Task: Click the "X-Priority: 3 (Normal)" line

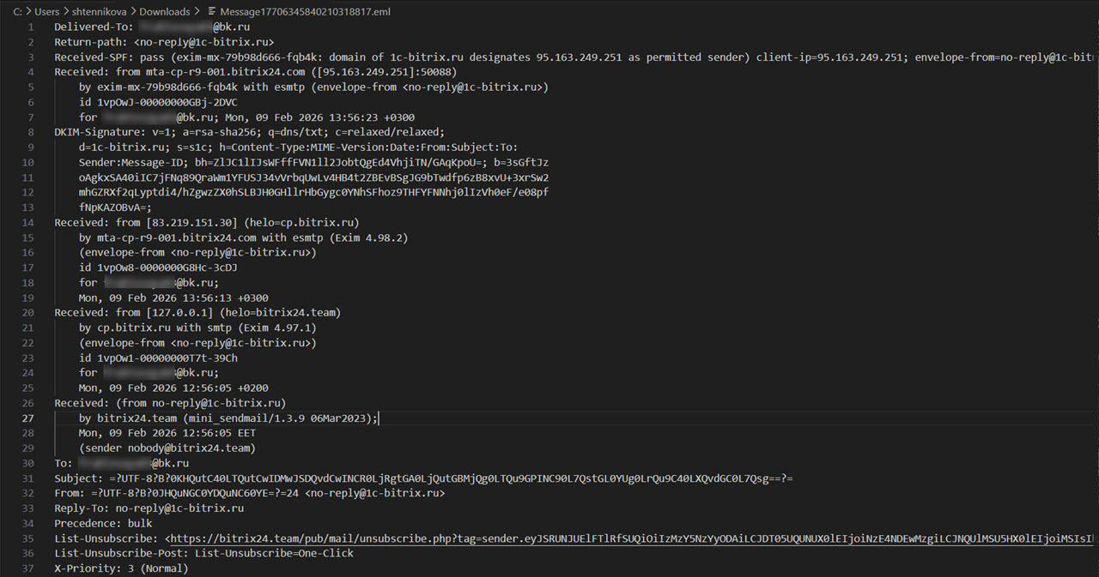Action: tap(121, 568)
